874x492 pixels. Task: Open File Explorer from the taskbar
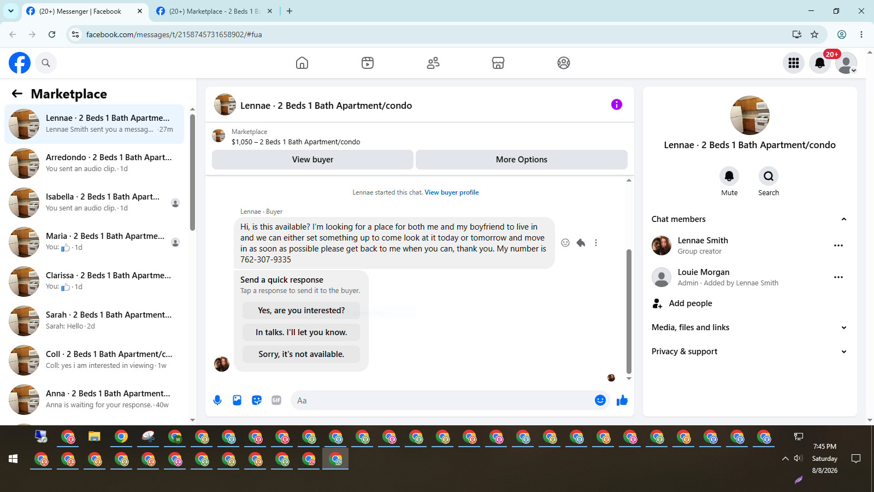point(95,437)
